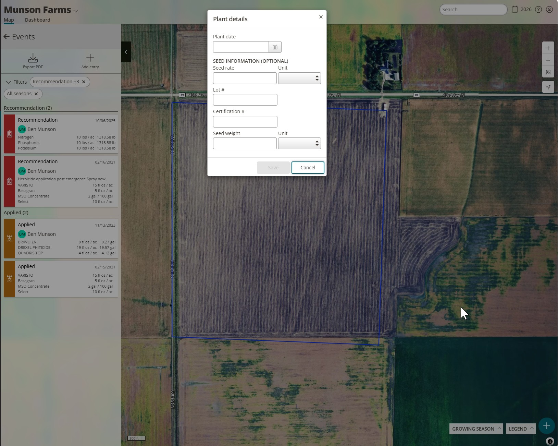Click the Cancel button
Image resolution: width=558 pixels, height=446 pixels.
pyautogui.click(x=308, y=168)
